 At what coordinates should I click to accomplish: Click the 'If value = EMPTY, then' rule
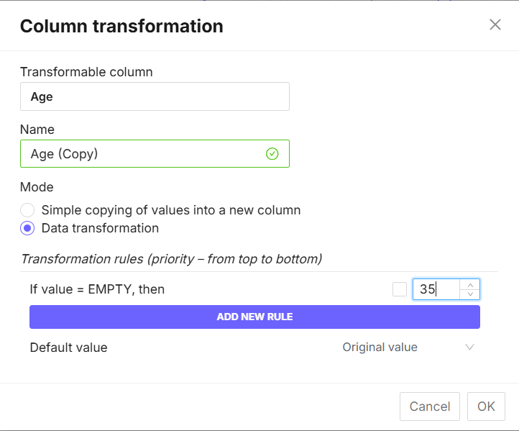click(x=97, y=289)
